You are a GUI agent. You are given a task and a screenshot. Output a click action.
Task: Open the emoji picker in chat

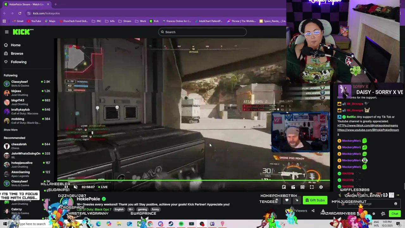tap(396, 204)
